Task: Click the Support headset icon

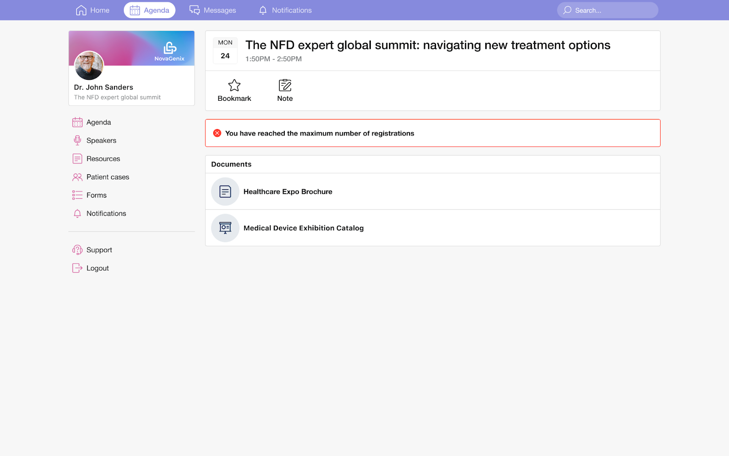Action: tap(77, 250)
